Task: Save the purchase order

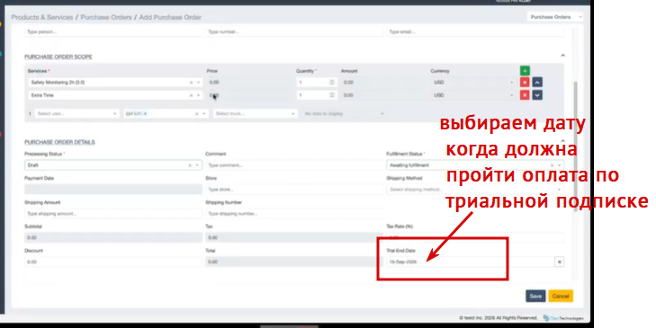Action: tap(535, 296)
